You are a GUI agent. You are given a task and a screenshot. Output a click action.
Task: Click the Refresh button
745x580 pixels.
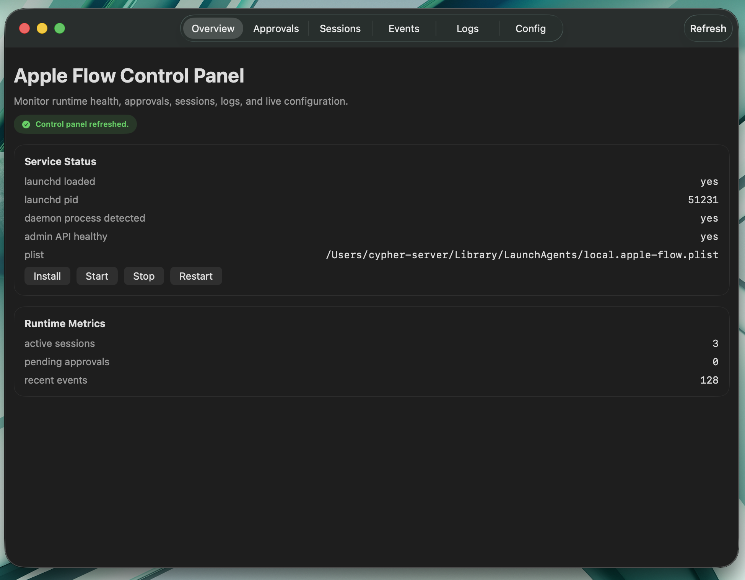(708, 28)
